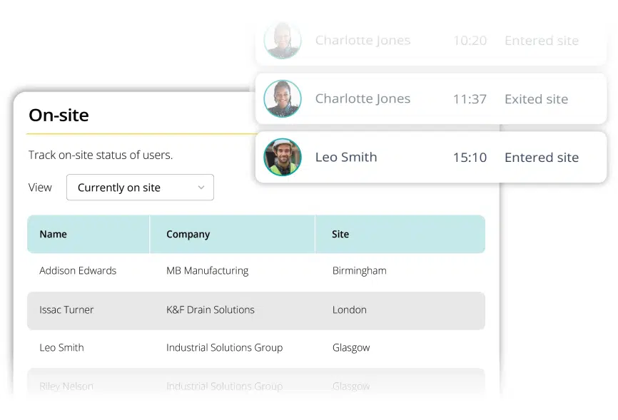Image resolution: width=618 pixels, height=420 pixels.
Task: Select Addison Edwards in the table
Action: tap(78, 271)
